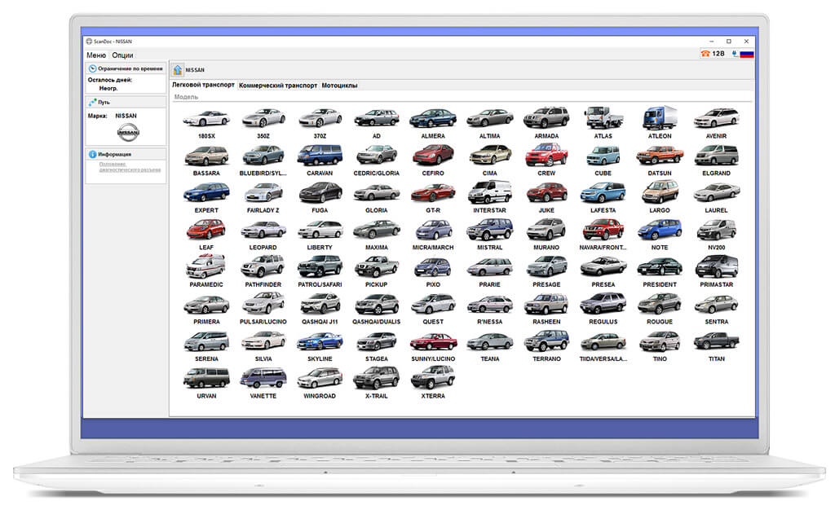The height and width of the screenshot is (510, 835).
Task: Open the Опции menu
Action: click(122, 55)
